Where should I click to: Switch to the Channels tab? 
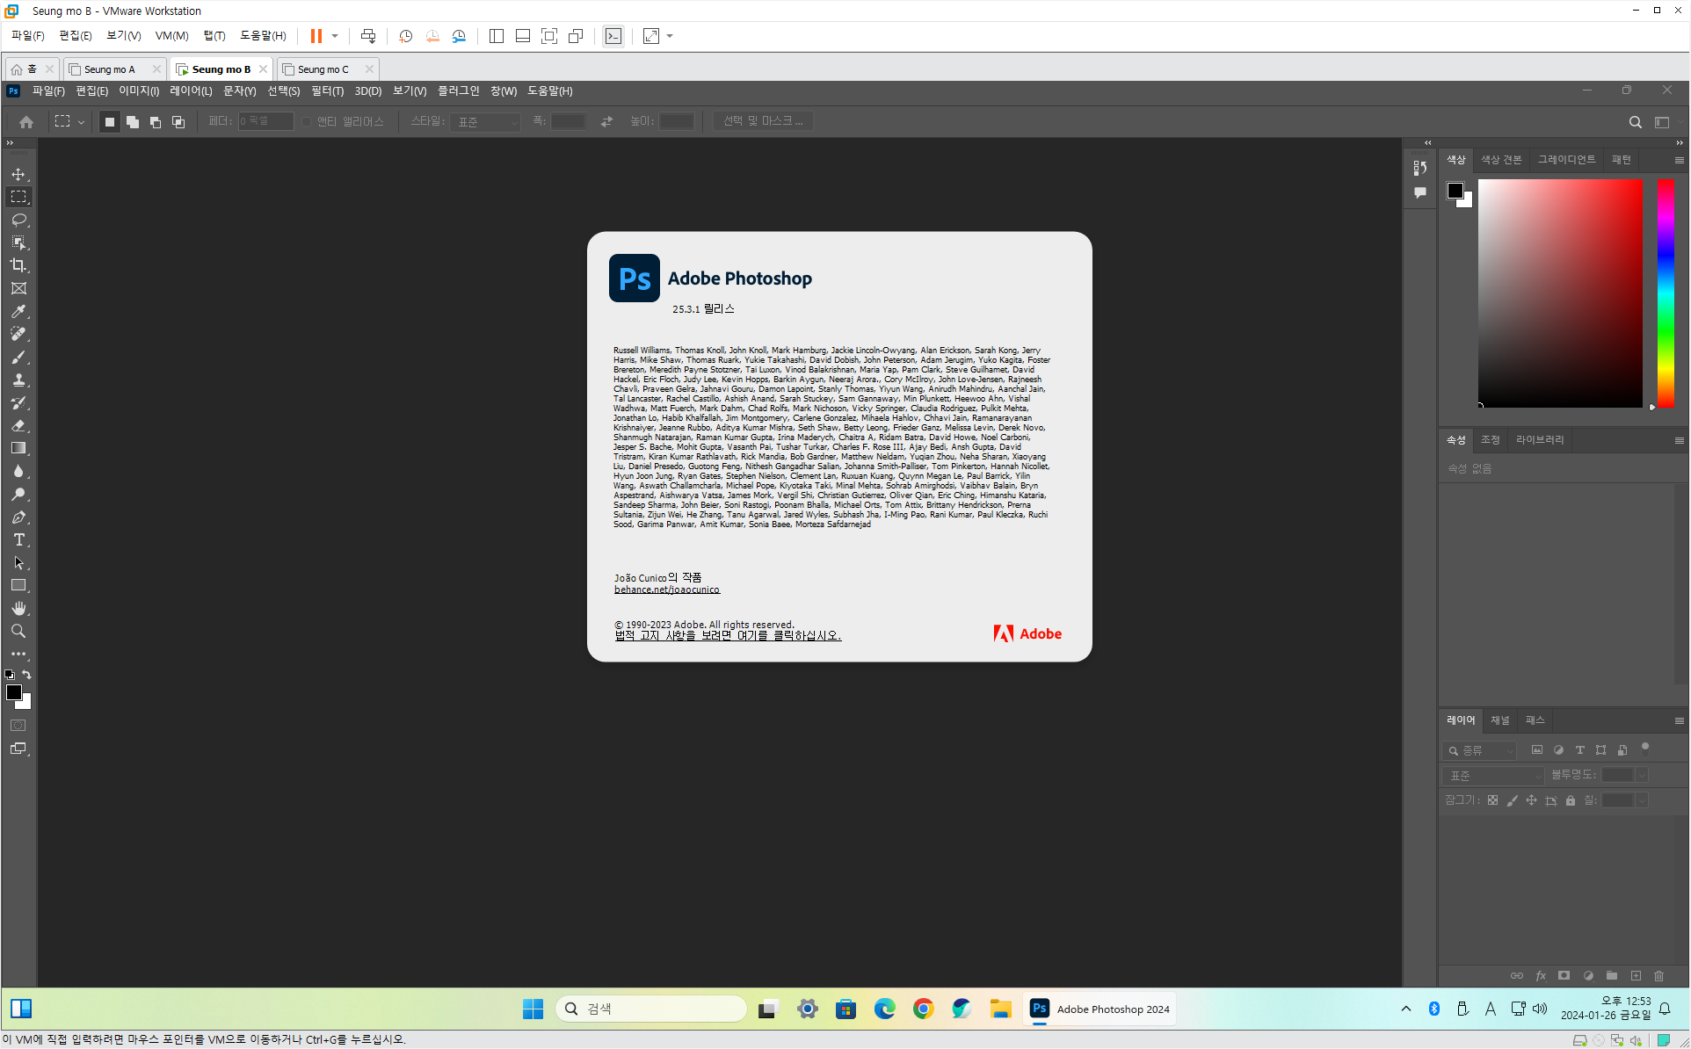click(x=1499, y=720)
